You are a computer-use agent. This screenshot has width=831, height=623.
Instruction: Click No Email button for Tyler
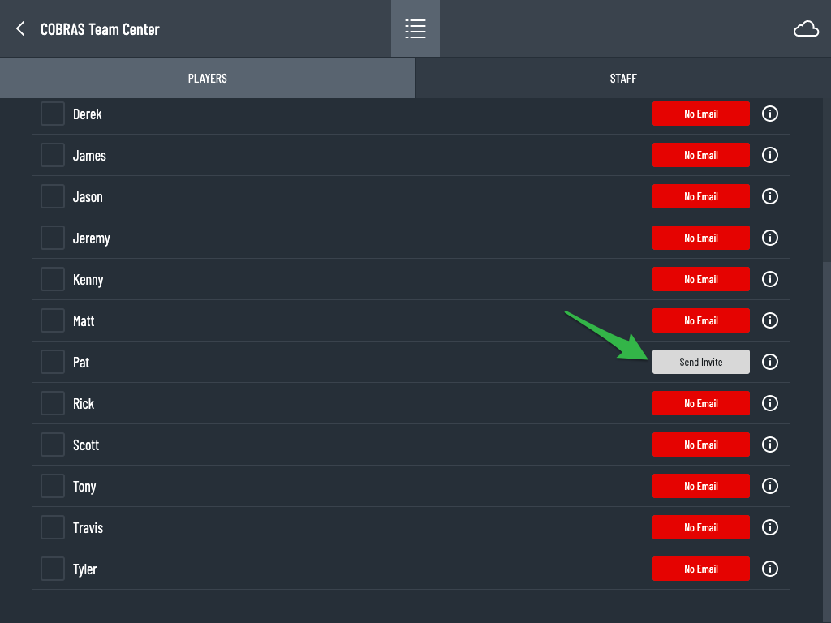[700, 569]
